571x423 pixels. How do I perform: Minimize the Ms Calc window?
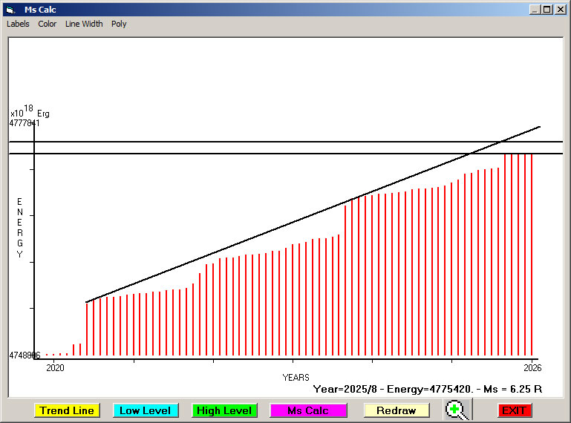pos(534,10)
